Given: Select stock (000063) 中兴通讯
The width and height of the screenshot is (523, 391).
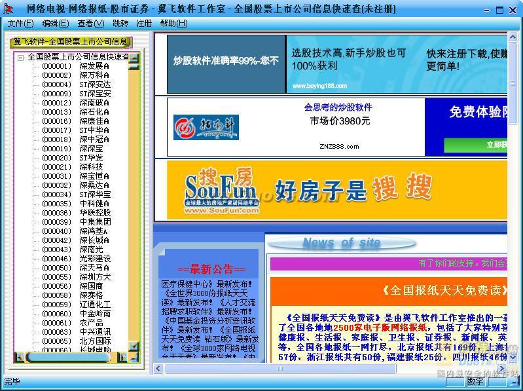Looking at the screenshot, I should tap(77, 332).
